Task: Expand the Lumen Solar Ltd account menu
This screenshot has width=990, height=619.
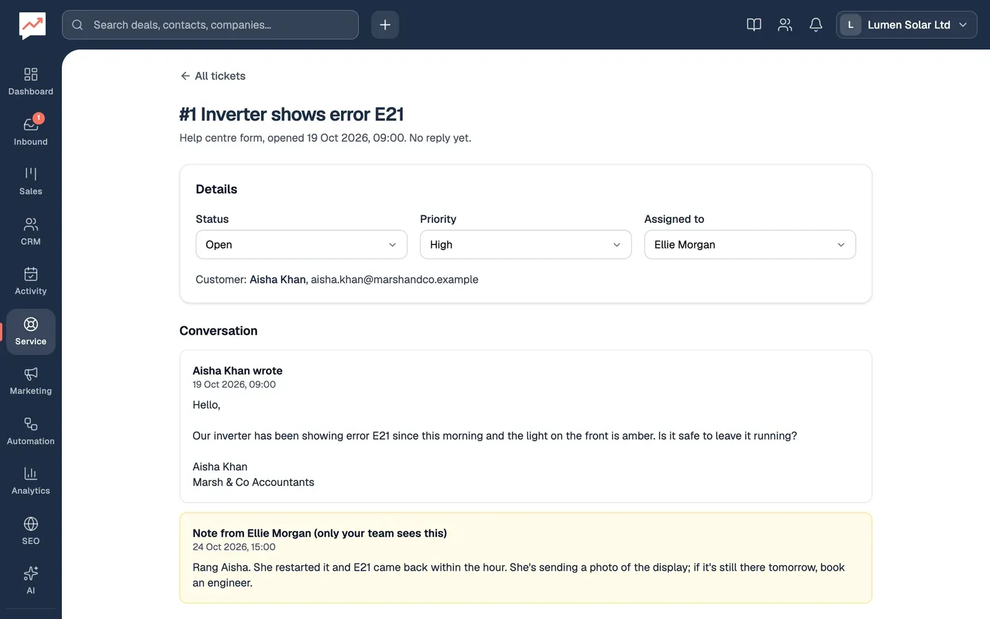Action: [906, 25]
